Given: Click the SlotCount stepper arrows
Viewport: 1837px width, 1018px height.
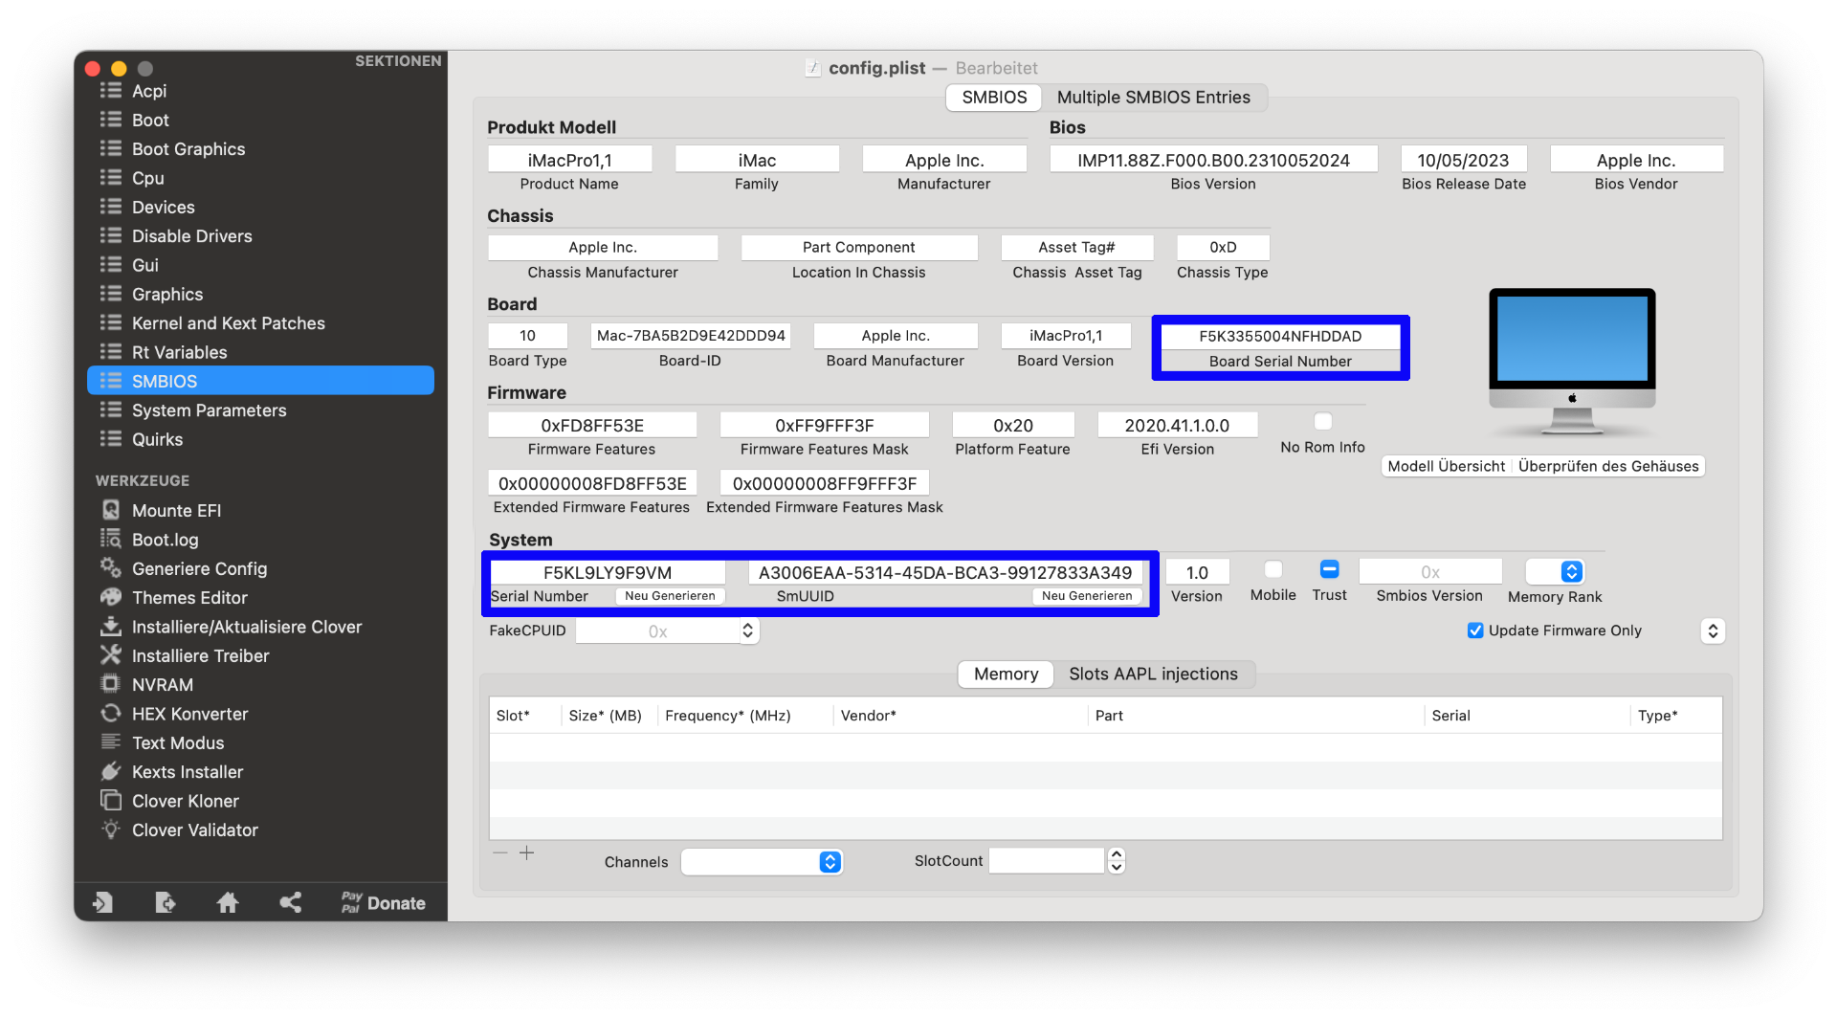Looking at the screenshot, I should (1116, 861).
